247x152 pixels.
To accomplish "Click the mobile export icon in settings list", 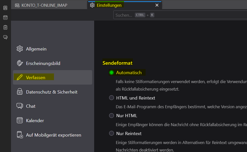I will coord(20,135).
